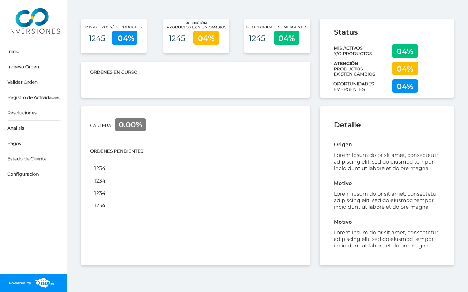Viewport: 468px width, 292px height.
Task: Click blue 04% Status badge for Oportunidades
Action: click(x=405, y=86)
